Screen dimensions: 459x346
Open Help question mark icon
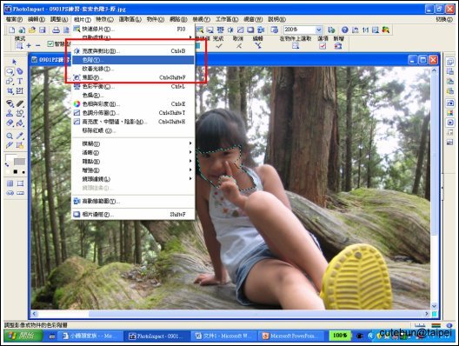coord(345,30)
